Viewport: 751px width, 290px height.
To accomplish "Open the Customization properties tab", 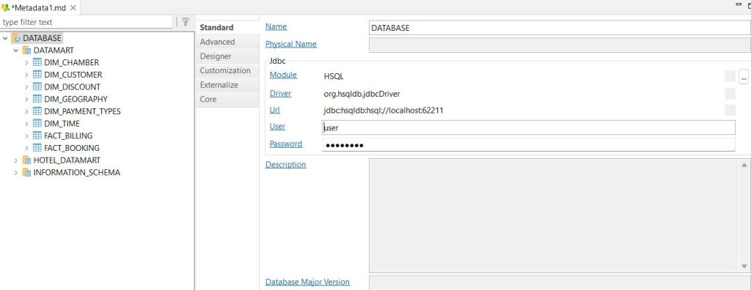I will (x=227, y=71).
